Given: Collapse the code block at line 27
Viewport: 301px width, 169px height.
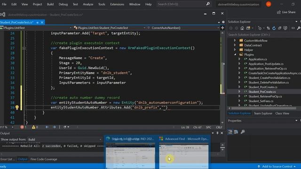Looking at the screenshot, I should 24,48.
